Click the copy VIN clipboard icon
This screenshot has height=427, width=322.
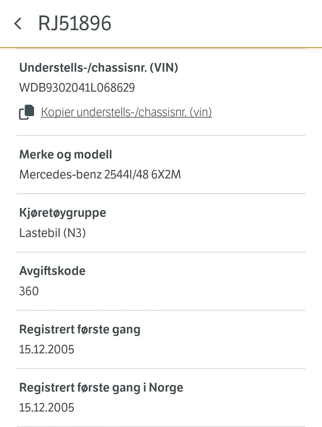pyautogui.click(x=27, y=112)
